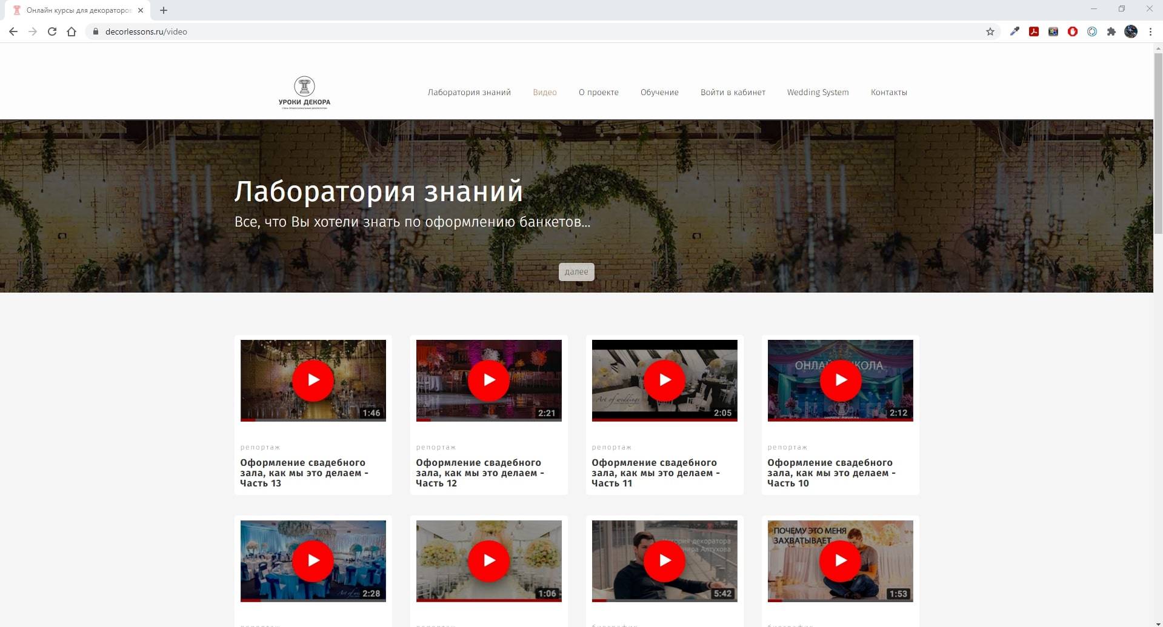Open the Контакты menu item
This screenshot has width=1163, height=627.
[889, 92]
